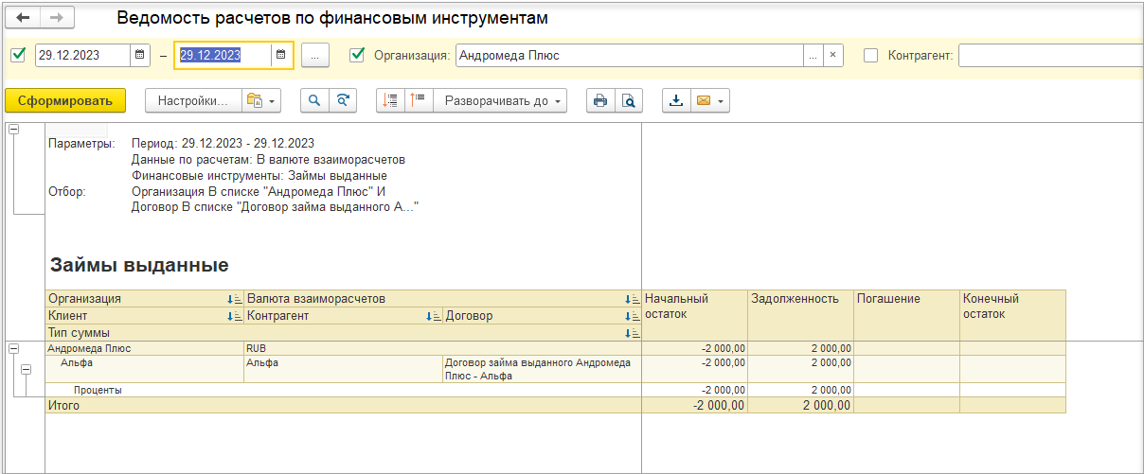Go back with the left arrow button
Screen dimensions: 1144x474
click(24, 18)
